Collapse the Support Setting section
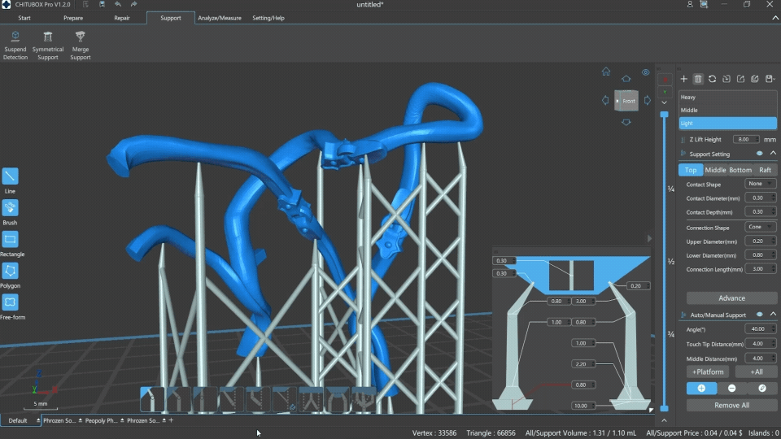The width and height of the screenshot is (781, 439). pyautogui.click(x=772, y=154)
